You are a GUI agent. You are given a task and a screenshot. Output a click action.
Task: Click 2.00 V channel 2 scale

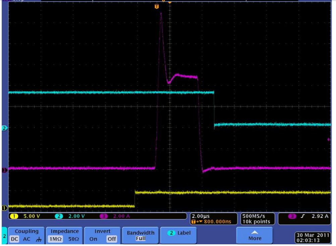76,216
